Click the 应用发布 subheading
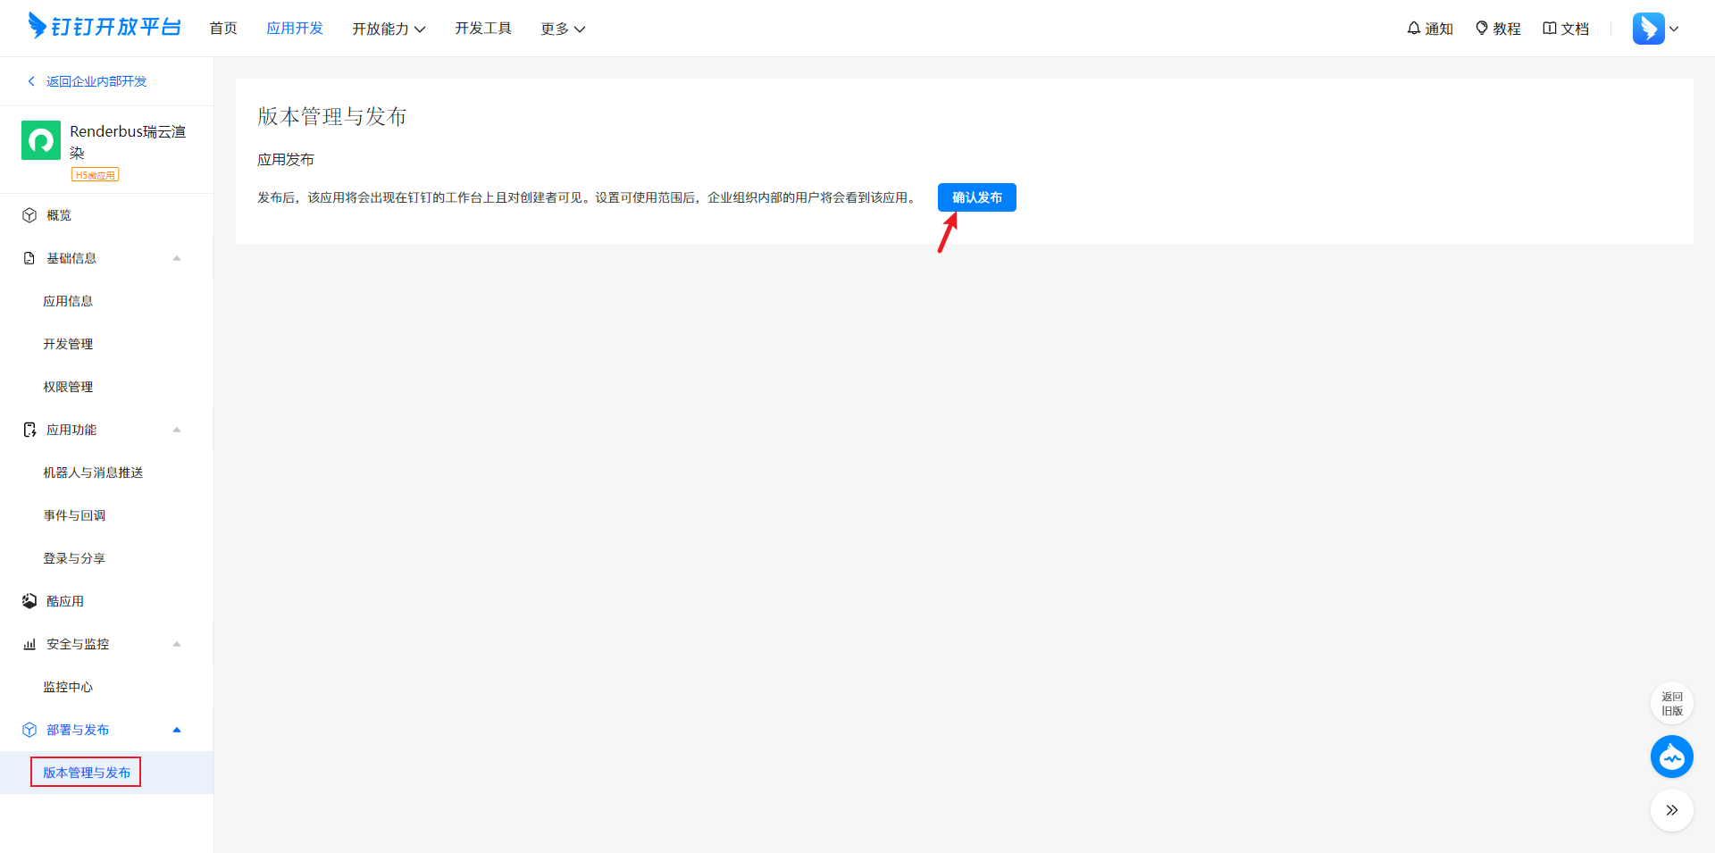 click(286, 160)
